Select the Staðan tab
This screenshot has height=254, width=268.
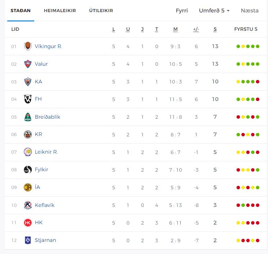pos(20,11)
